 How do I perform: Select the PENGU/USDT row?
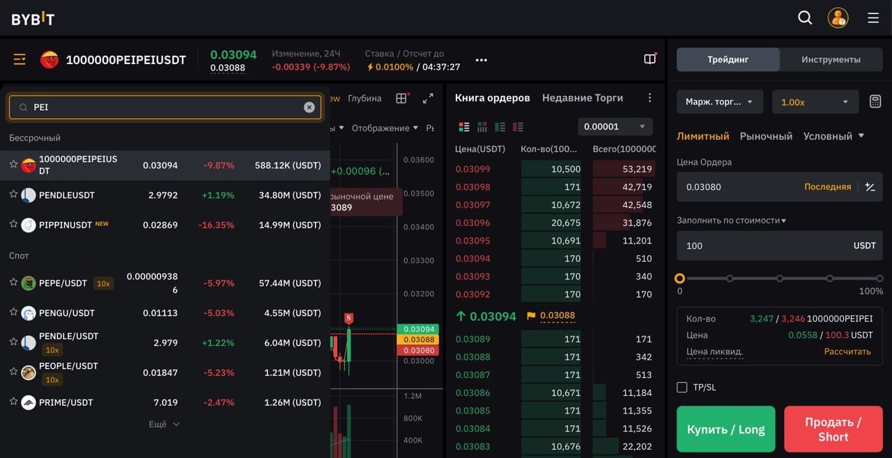pyautogui.click(x=165, y=313)
